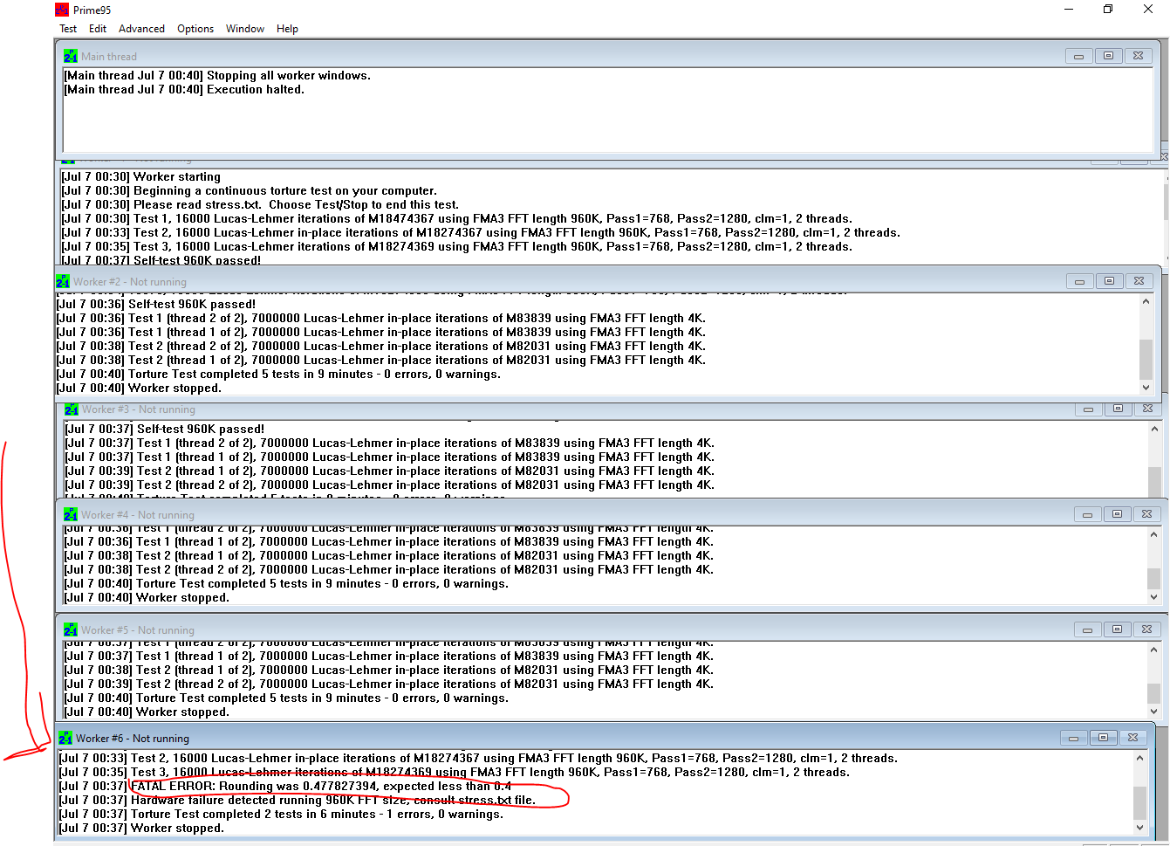Image resolution: width=1170 pixels, height=846 pixels.
Task: Maximize the Worker #6 window
Action: click(x=1103, y=738)
